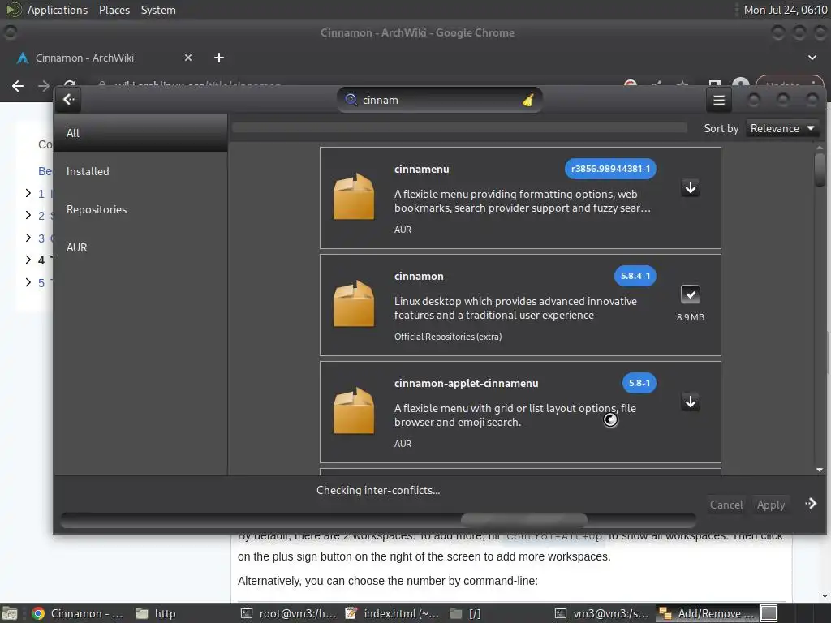Switch to vm3@vm3 terminal in taskbar

(602, 613)
